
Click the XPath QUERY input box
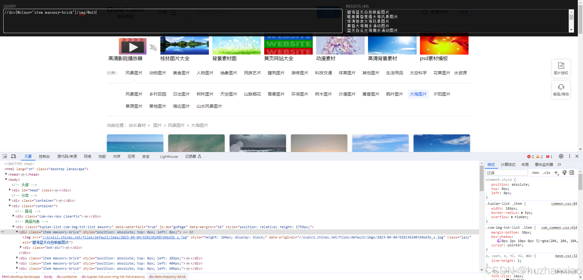coord(173,21)
